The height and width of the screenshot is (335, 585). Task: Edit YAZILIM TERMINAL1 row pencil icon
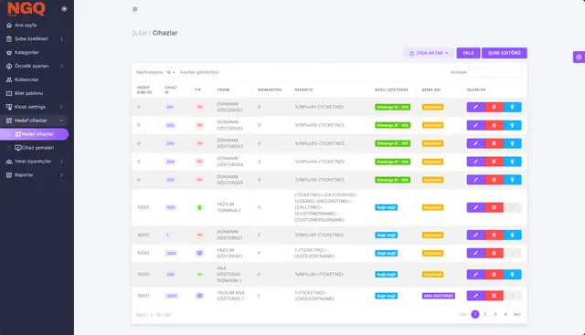pos(475,207)
